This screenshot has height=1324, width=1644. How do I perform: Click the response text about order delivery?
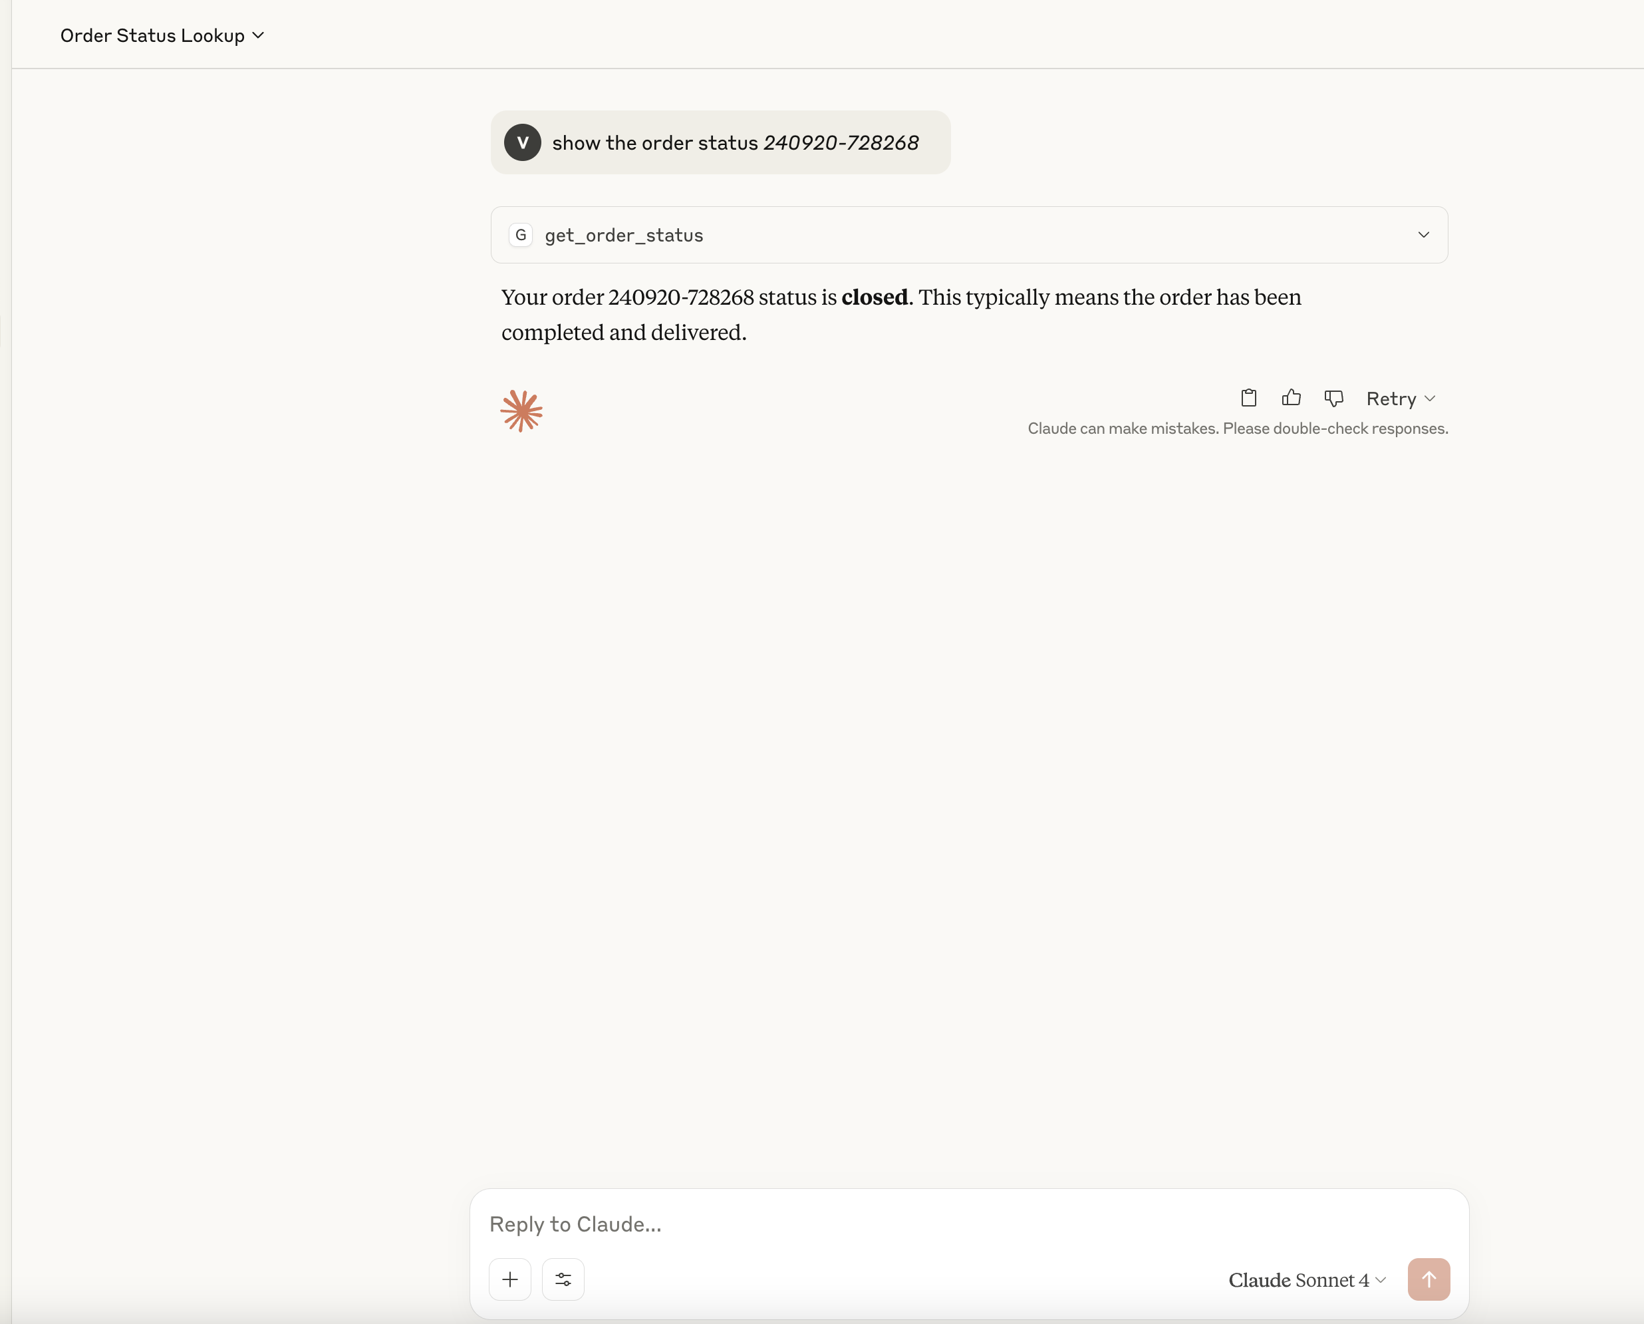click(x=900, y=314)
